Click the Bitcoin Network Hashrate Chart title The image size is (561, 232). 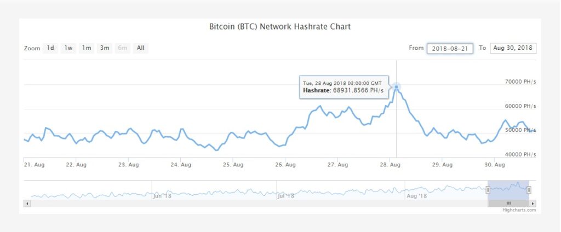[x=280, y=27]
